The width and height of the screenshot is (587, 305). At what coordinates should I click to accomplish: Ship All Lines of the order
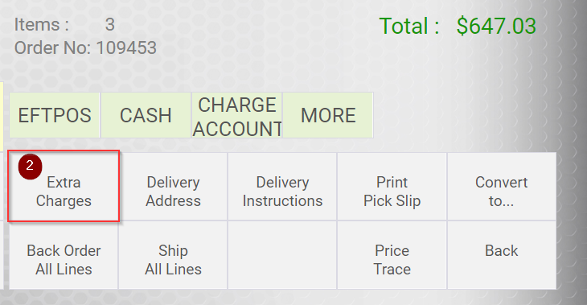click(x=173, y=255)
